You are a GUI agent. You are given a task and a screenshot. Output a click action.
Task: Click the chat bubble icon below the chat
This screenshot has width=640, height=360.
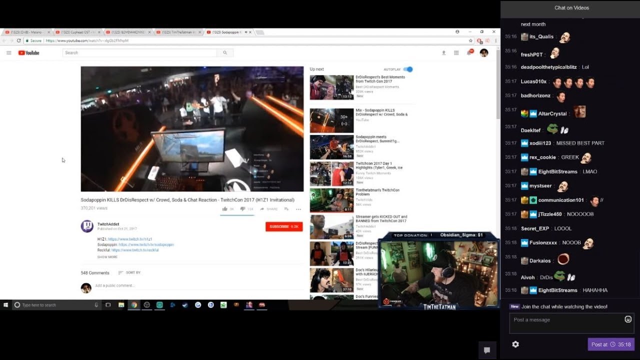[x=486, y=350]
